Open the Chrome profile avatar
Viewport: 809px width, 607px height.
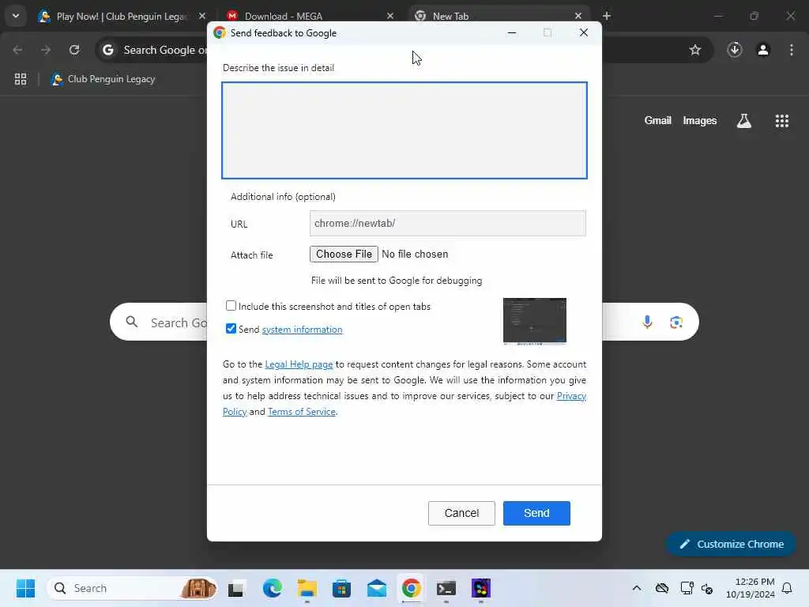click(763, 50)
